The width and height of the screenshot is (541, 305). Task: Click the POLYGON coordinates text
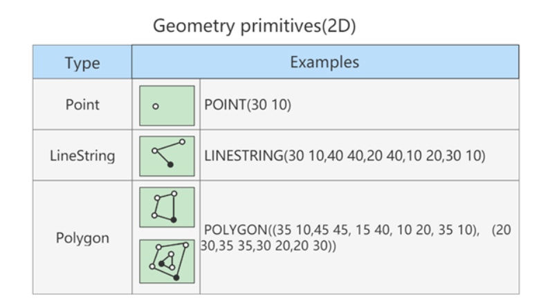(x=356, y=237)
